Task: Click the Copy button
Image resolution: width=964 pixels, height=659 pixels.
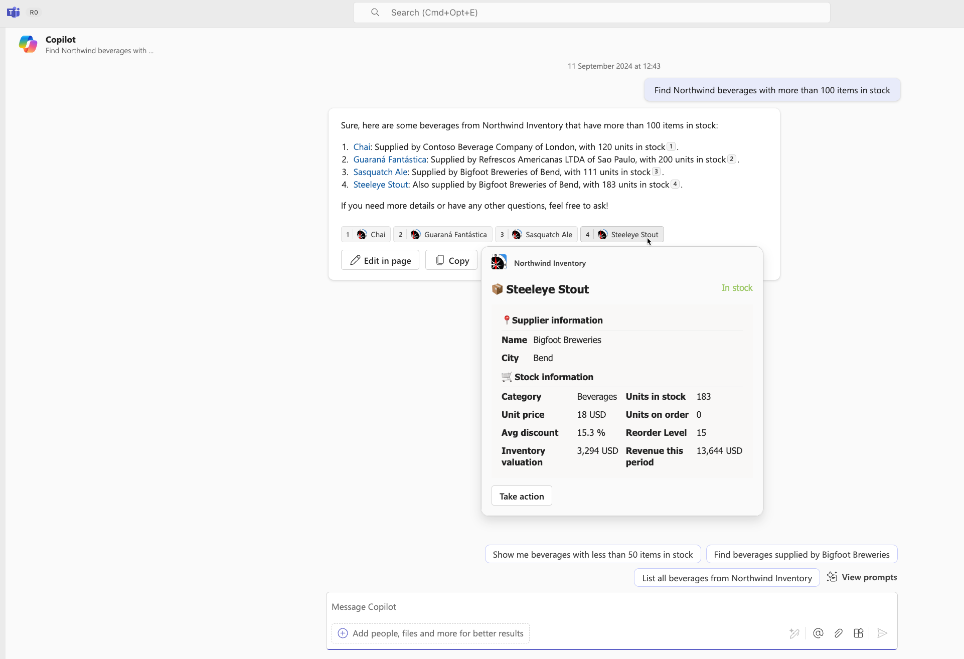Action: pyautogui.click(x=451, y=260)
